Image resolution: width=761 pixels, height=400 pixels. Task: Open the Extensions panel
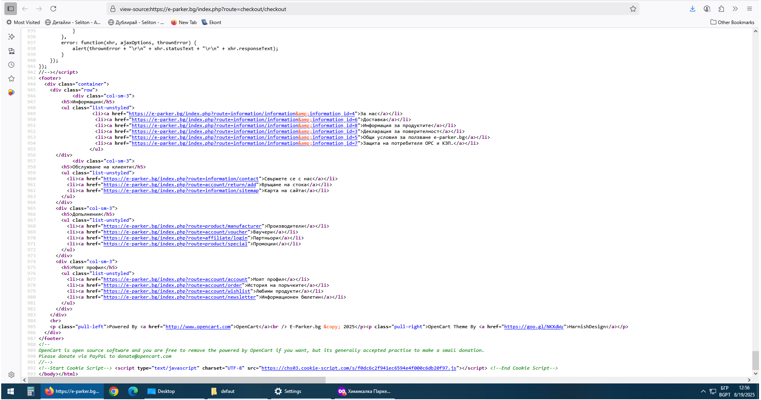click(x=721, y=9)
